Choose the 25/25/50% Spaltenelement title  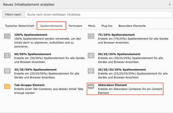[x=36, y=70]
